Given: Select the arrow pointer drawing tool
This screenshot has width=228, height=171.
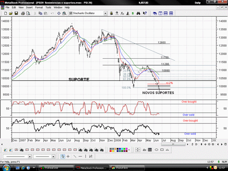Looking at the screenshot, I should (63, 156).
